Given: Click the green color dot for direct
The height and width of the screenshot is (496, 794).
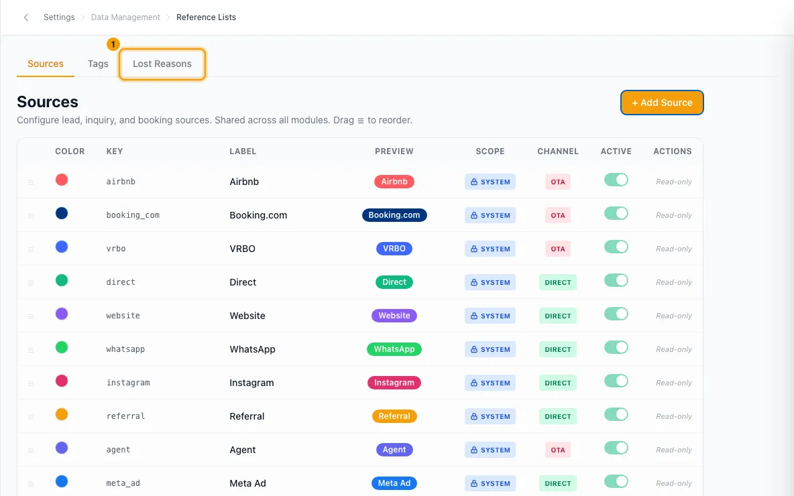Looking at the screenshot, I should point(62,280).
